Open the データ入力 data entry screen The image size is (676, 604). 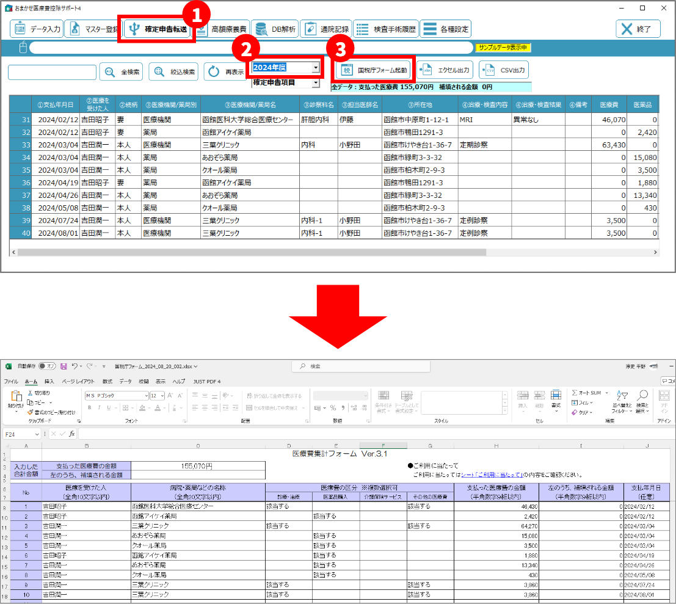pos(37,29)
